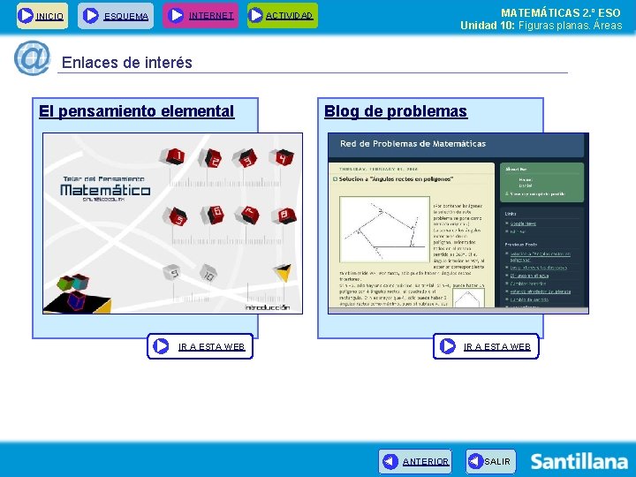Click the play arrow icon under Blog de problemas
Viewport: 636px width, 477px height.
coord(448,346)
